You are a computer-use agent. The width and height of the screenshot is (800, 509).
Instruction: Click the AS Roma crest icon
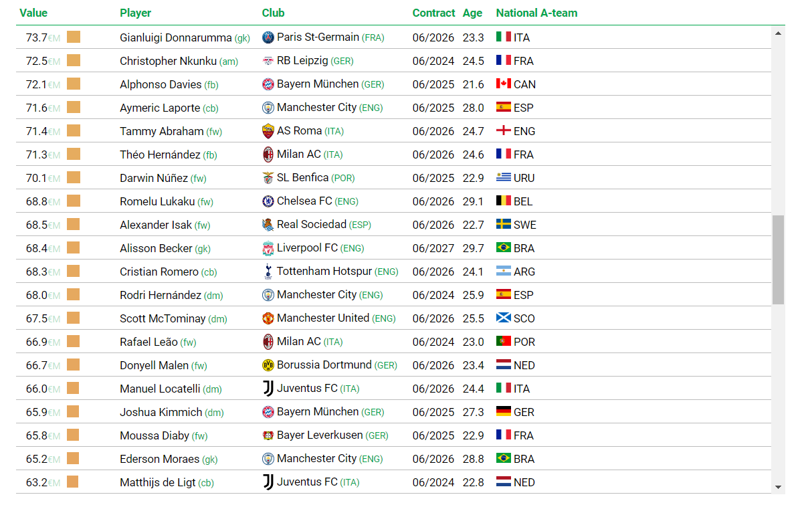coord(268,131)
